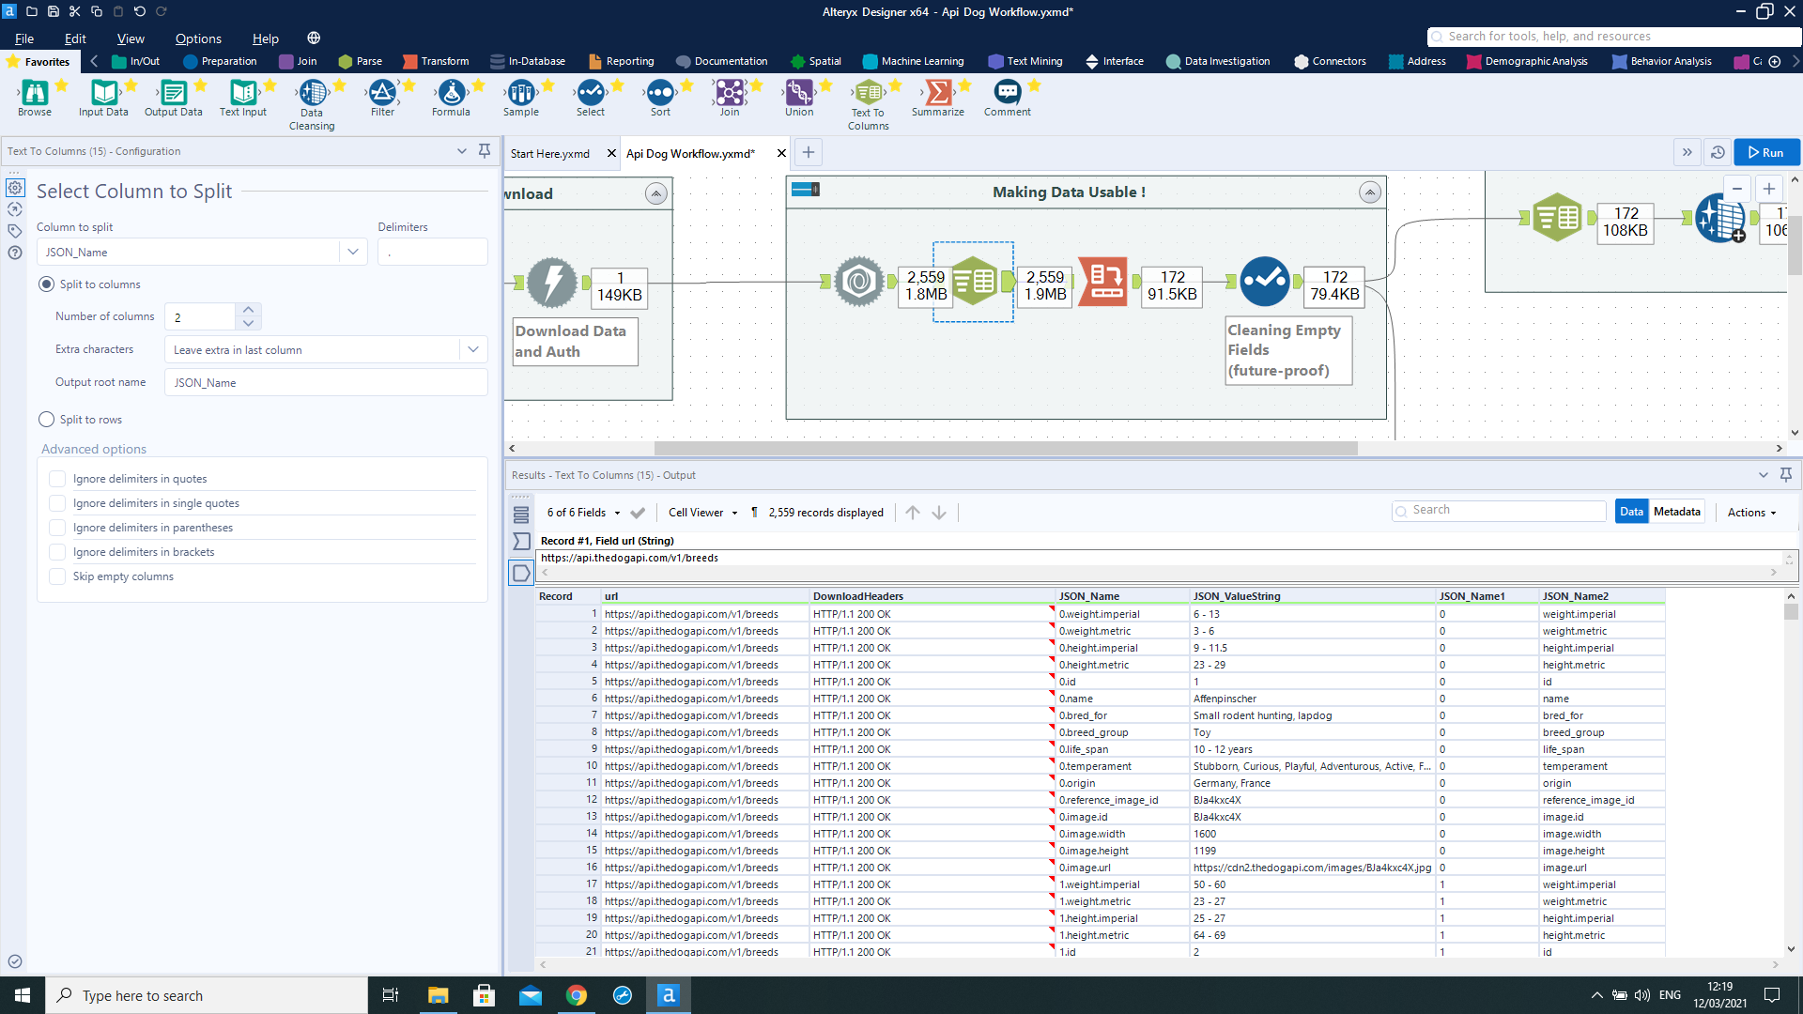The image size is (1803, 1014).
Task: Click the Union tool icon
Action: click(x=799, y=93)
